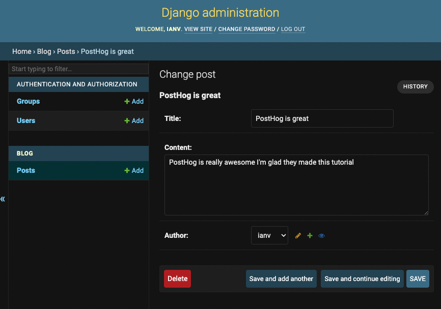Open the CHANGE PASSWORD page
The height and width of the screenshot is (309, 441).
coord(246,29)
